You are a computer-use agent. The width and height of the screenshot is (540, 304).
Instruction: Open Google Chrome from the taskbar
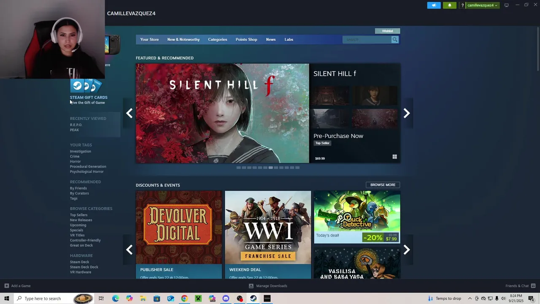(184, 299)
